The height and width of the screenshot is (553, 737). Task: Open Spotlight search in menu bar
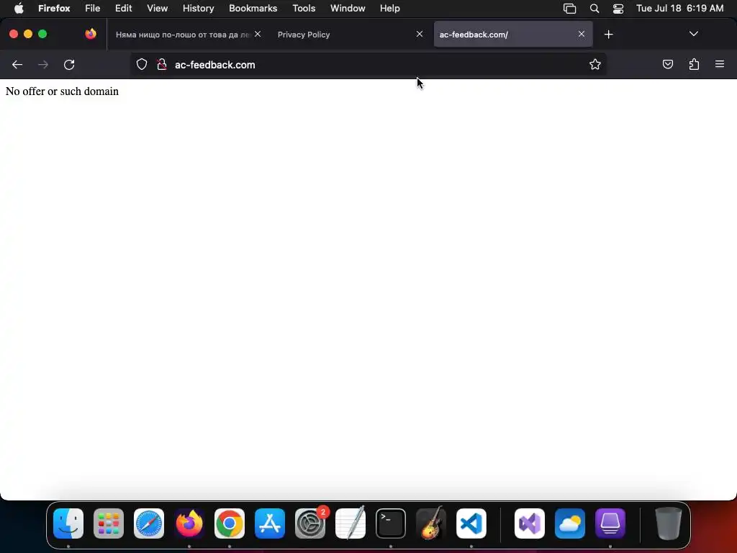click(x=594, y=9)
